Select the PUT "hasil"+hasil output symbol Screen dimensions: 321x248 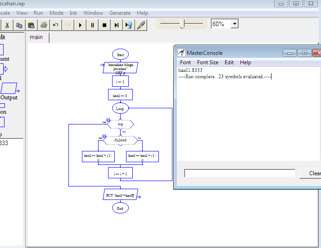120,194
